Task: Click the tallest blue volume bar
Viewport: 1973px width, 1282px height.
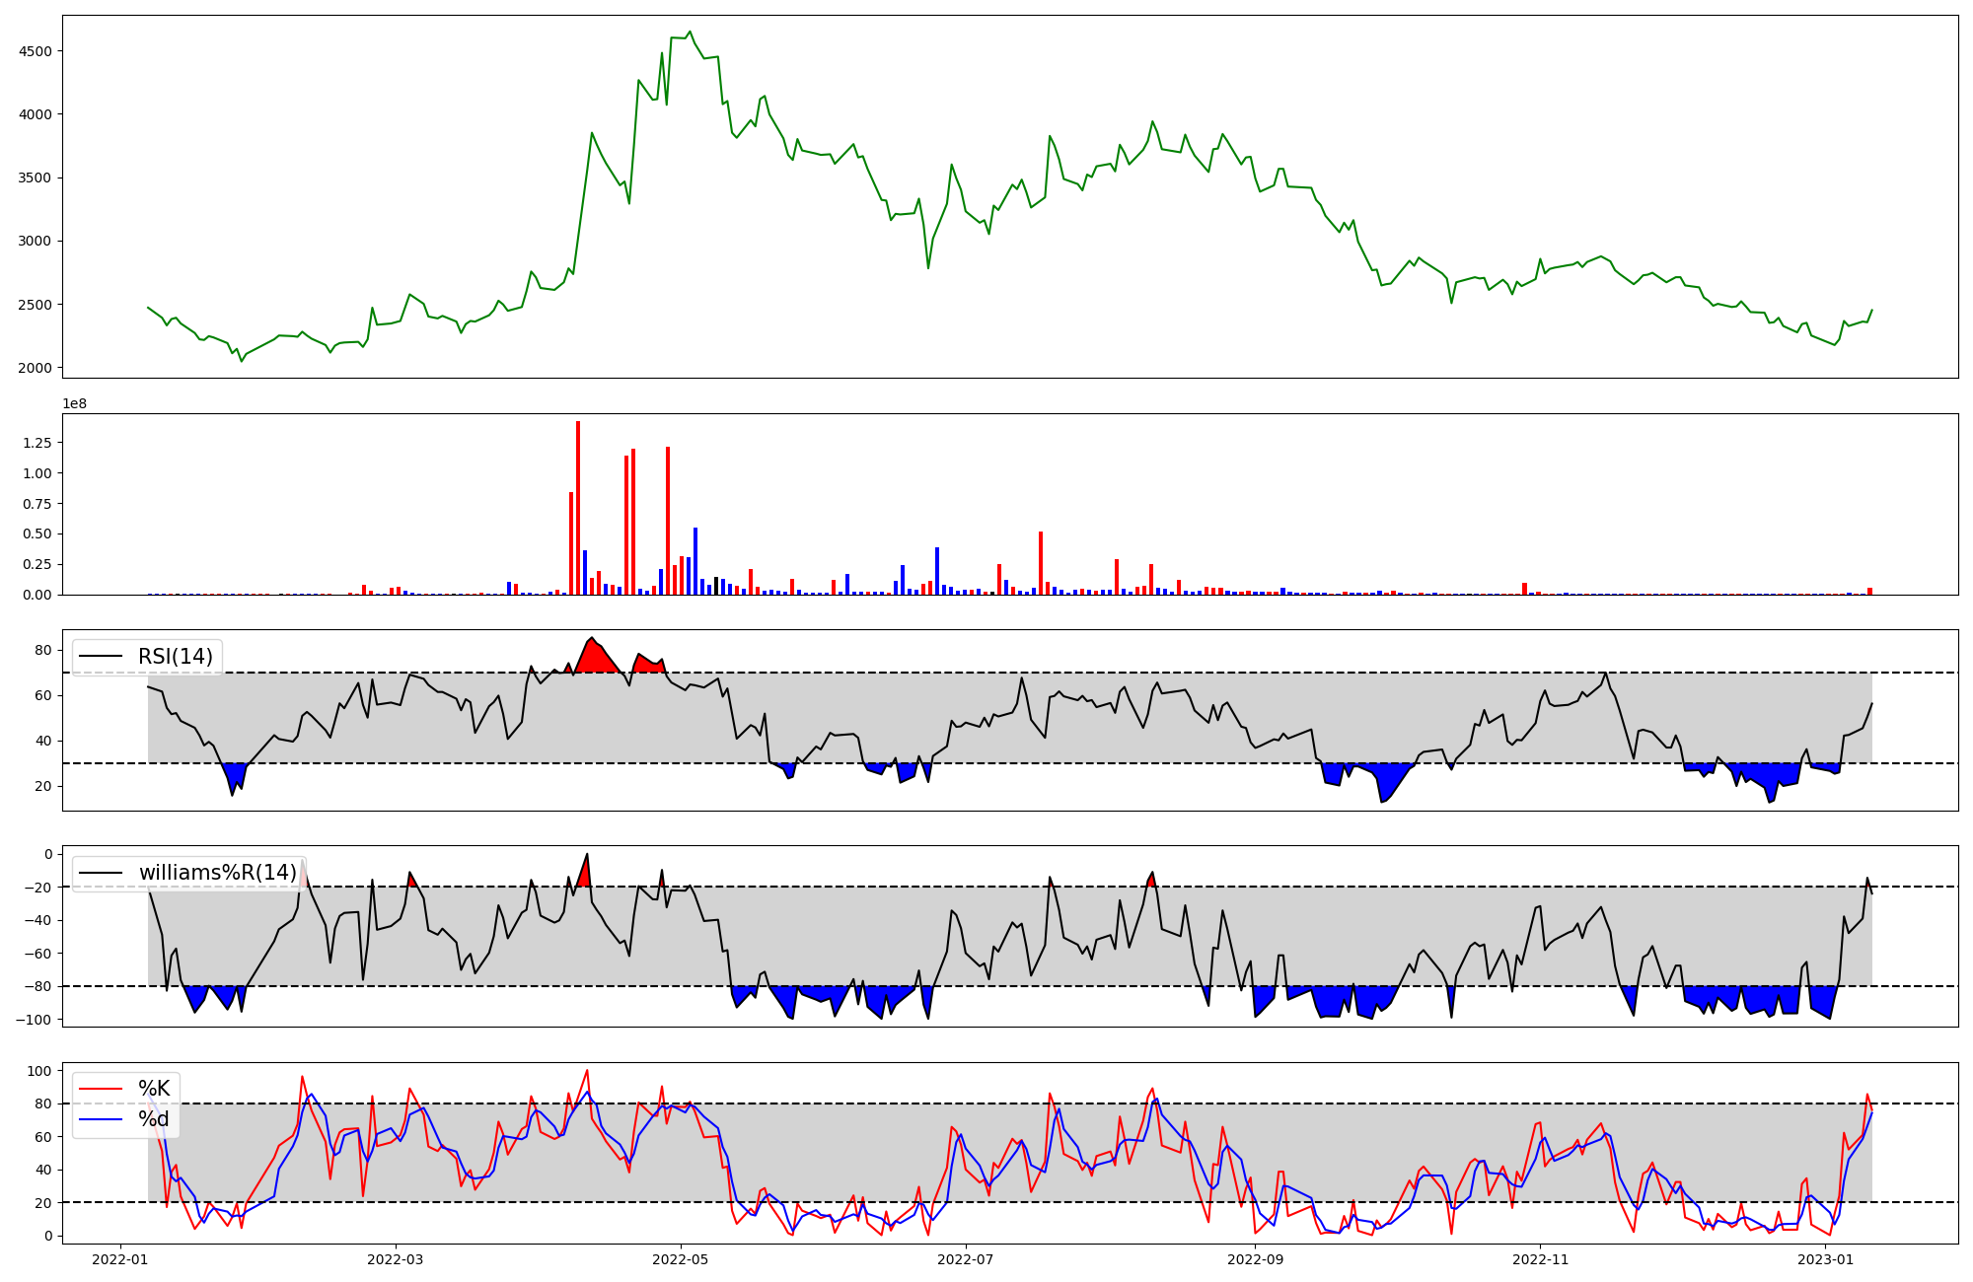Action: [x=695, y=560]
